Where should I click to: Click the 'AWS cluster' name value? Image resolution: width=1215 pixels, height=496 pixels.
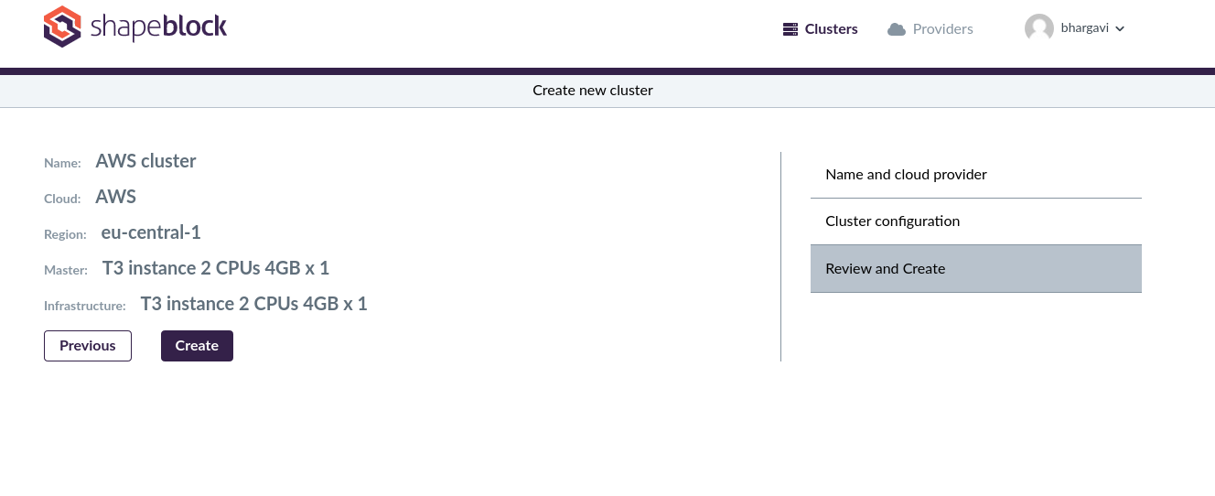click(x=146, y=161)
